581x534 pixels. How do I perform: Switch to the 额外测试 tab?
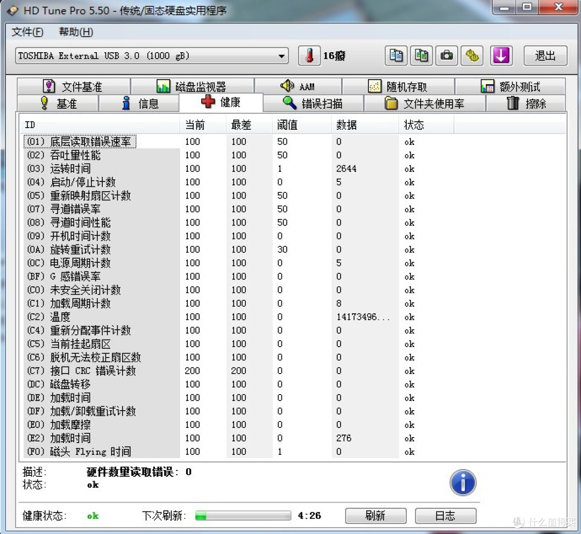[x=510, y=87]
